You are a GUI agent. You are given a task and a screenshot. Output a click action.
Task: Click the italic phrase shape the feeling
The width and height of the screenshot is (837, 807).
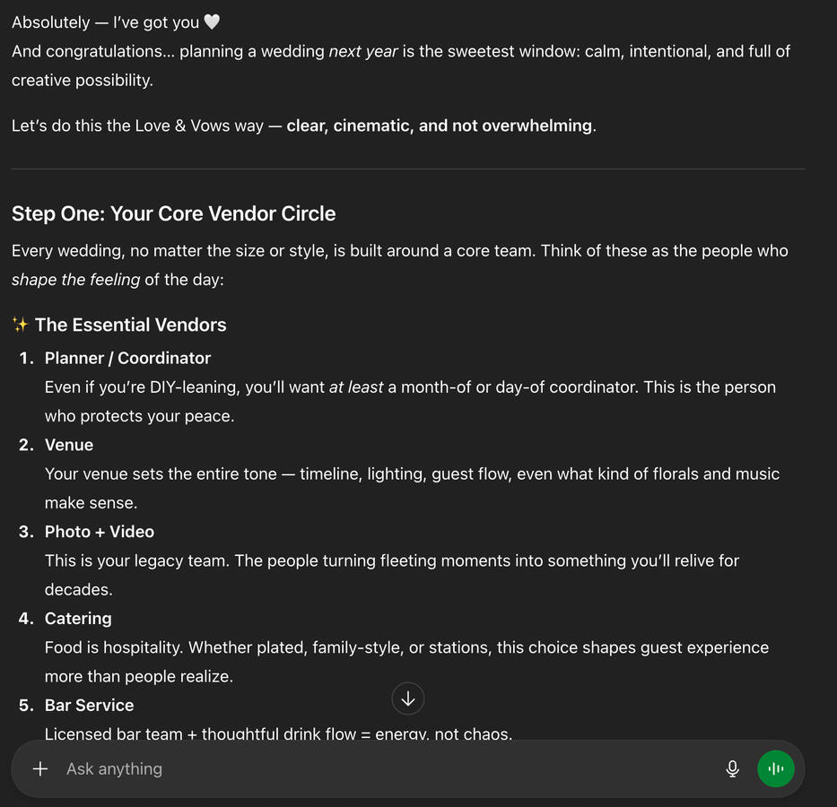pyautogui.click(x=75, y=279)
